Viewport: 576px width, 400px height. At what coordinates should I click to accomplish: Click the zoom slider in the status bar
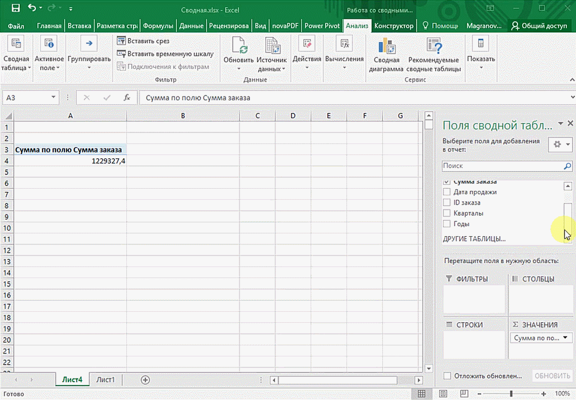point(511,393)
